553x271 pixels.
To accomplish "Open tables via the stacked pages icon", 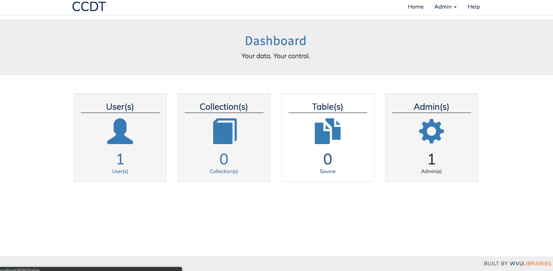I will [328, 131].
